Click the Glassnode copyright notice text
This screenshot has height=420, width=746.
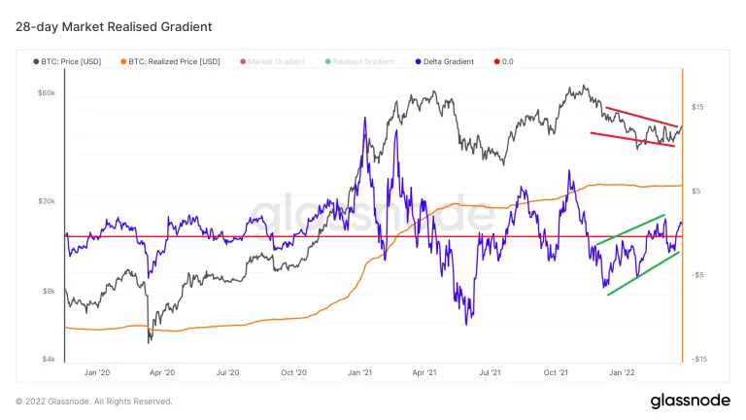tap(94, 401)
